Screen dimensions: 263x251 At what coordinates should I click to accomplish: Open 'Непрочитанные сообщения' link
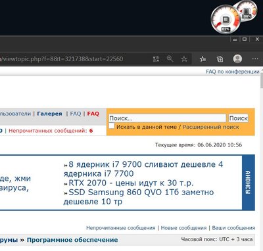(x=120, y=228)
